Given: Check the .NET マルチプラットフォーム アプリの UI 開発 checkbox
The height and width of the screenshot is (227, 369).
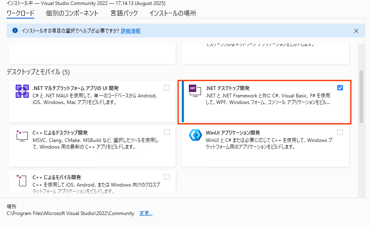Looking at the screenshot, I should click(167, 88).
